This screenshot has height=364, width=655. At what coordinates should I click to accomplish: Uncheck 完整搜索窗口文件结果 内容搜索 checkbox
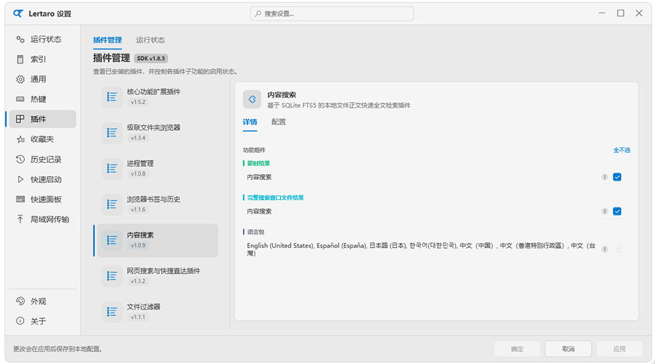(x=617, y=211)
